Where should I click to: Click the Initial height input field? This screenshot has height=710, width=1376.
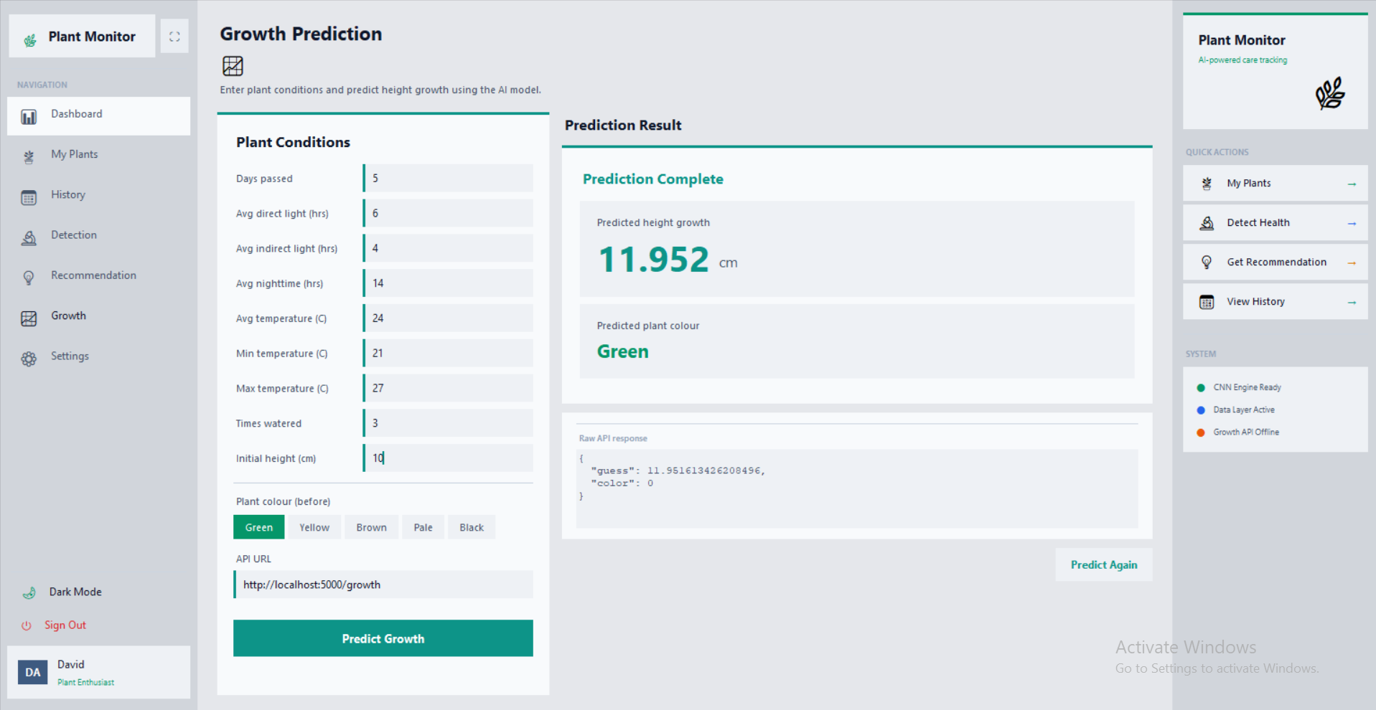(x=449, y=458)
